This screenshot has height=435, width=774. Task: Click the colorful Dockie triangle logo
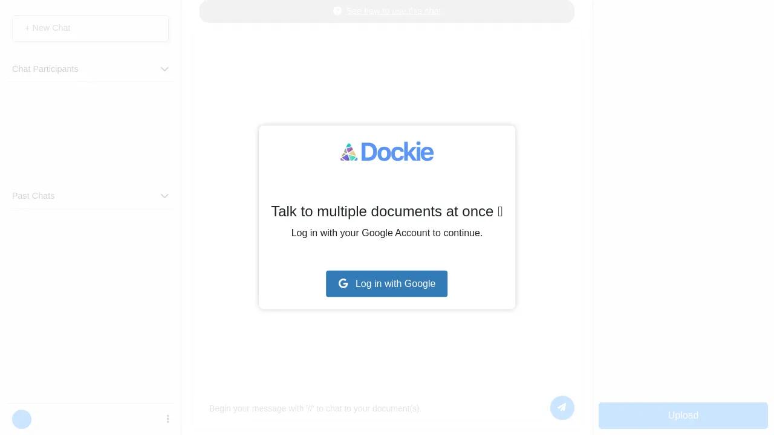click(x=349, y=152)
